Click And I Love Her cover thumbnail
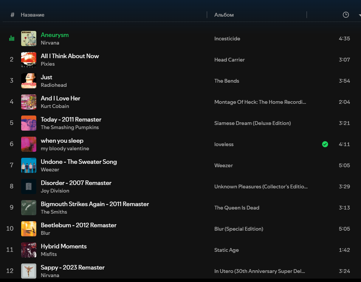 click(x=29, y=102)
